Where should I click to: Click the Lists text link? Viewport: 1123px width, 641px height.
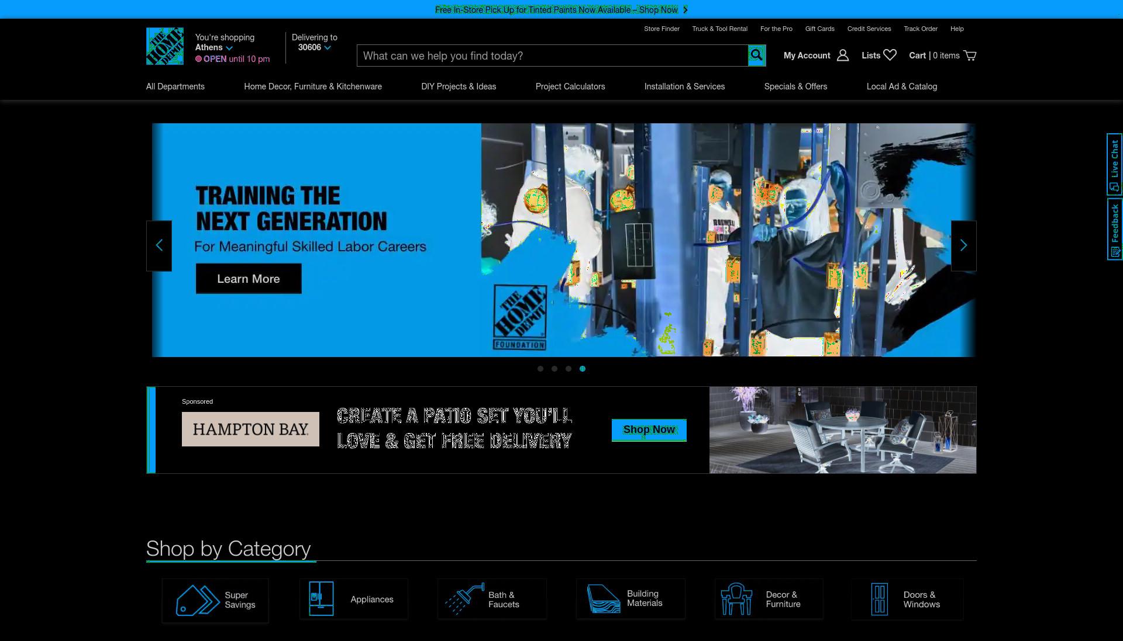coord(871,56)
